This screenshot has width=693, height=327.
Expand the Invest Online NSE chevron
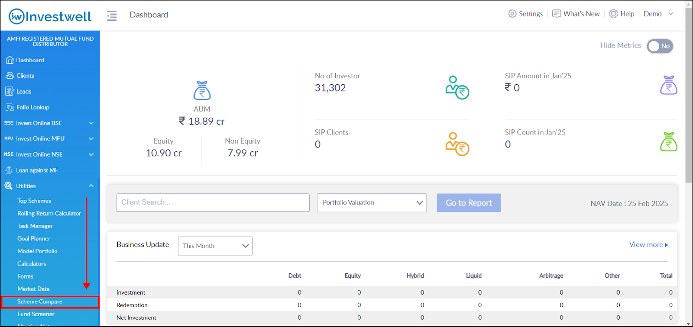pyautogui.click(x=91, y=154)
